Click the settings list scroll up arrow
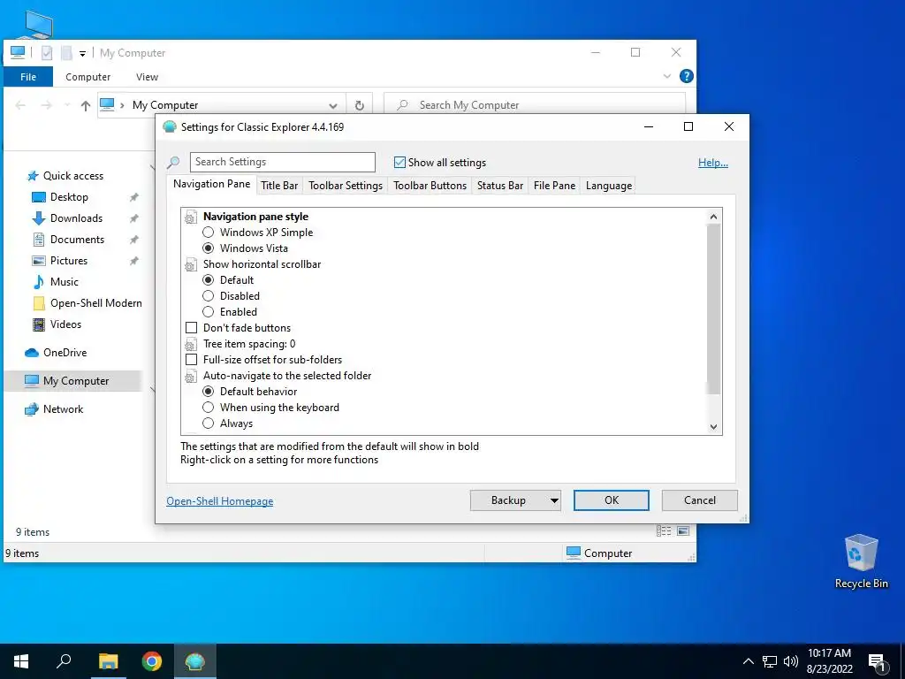Image resolution: width=905 pixels, height=679 pixels. (713, 217)
